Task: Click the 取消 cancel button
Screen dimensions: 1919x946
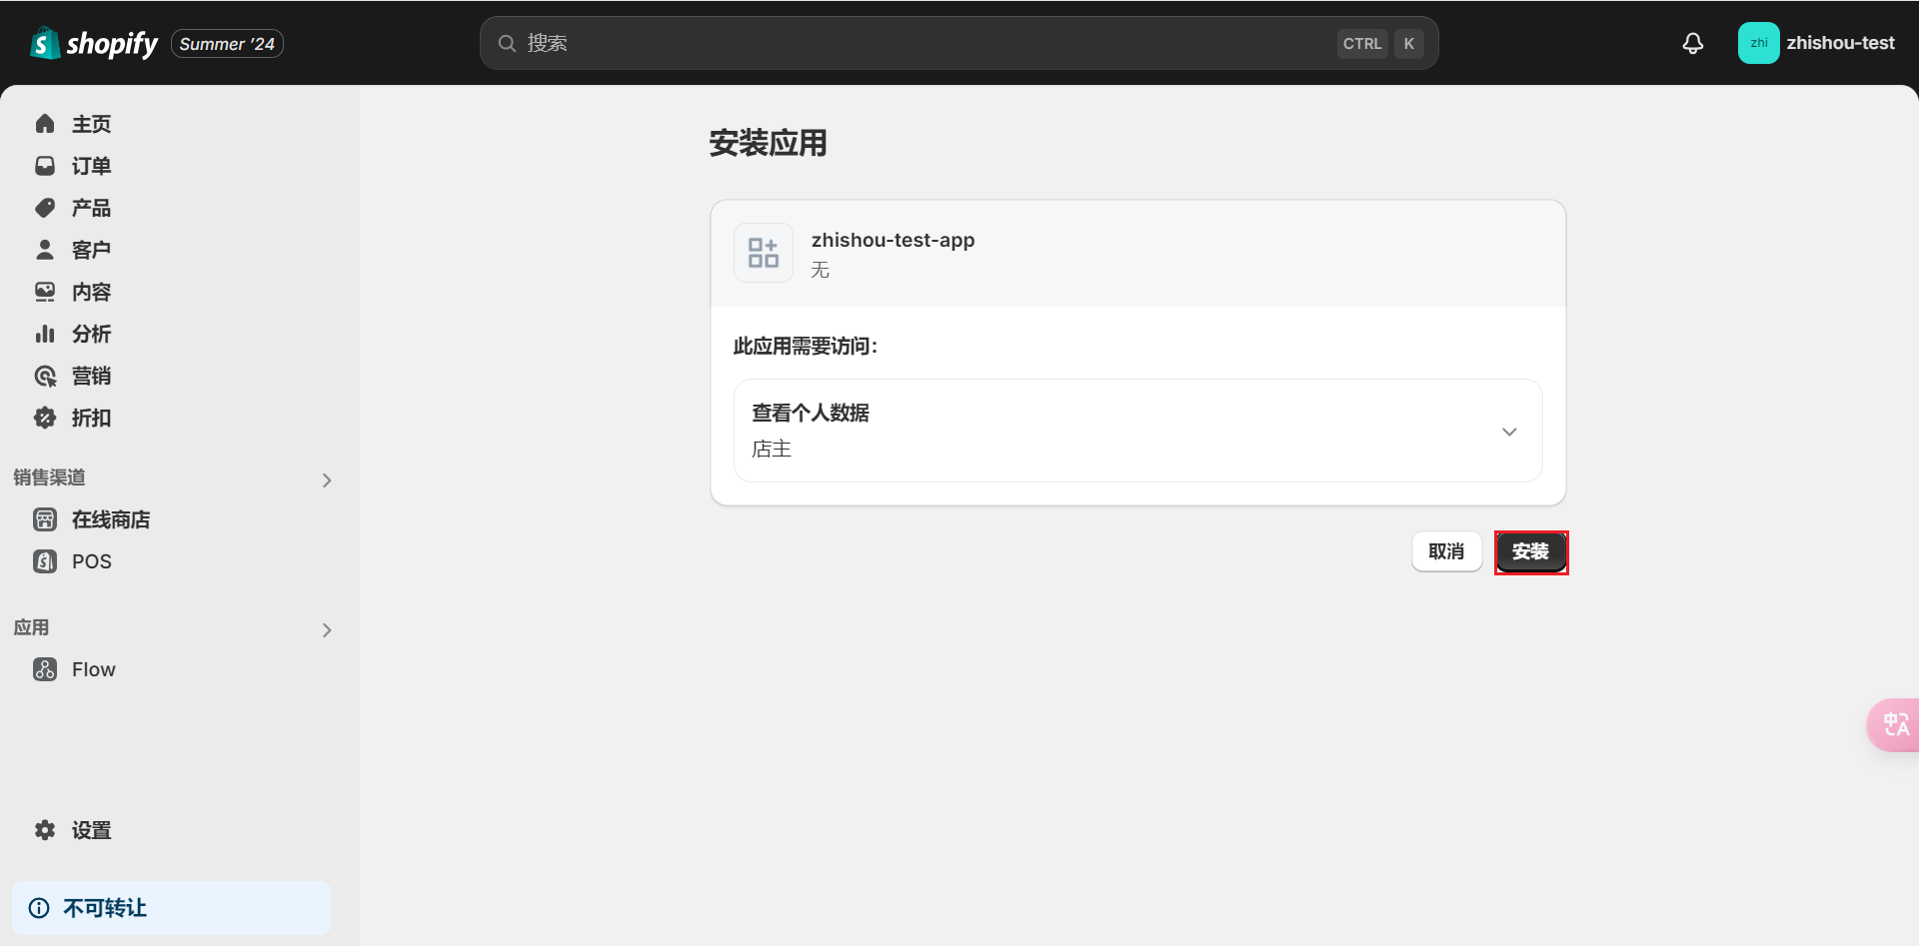Action: click(1446, 551)
